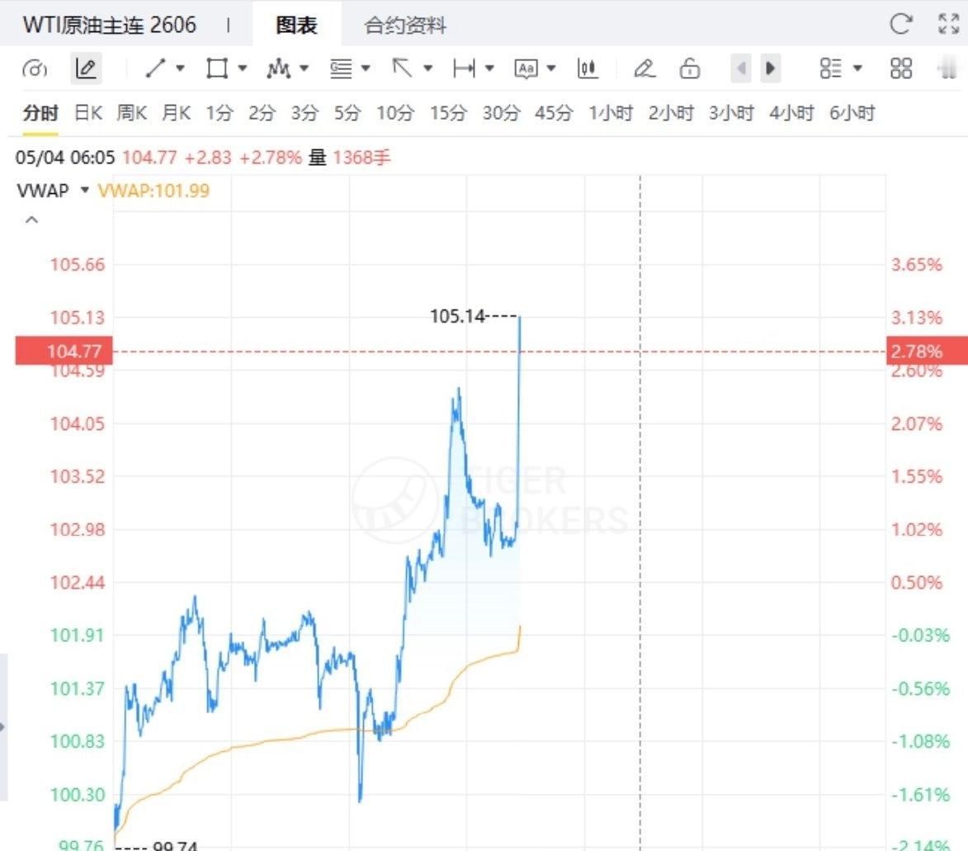
Task: Click the VWAP:101.99 value label
Action: [x=153, y=190]
